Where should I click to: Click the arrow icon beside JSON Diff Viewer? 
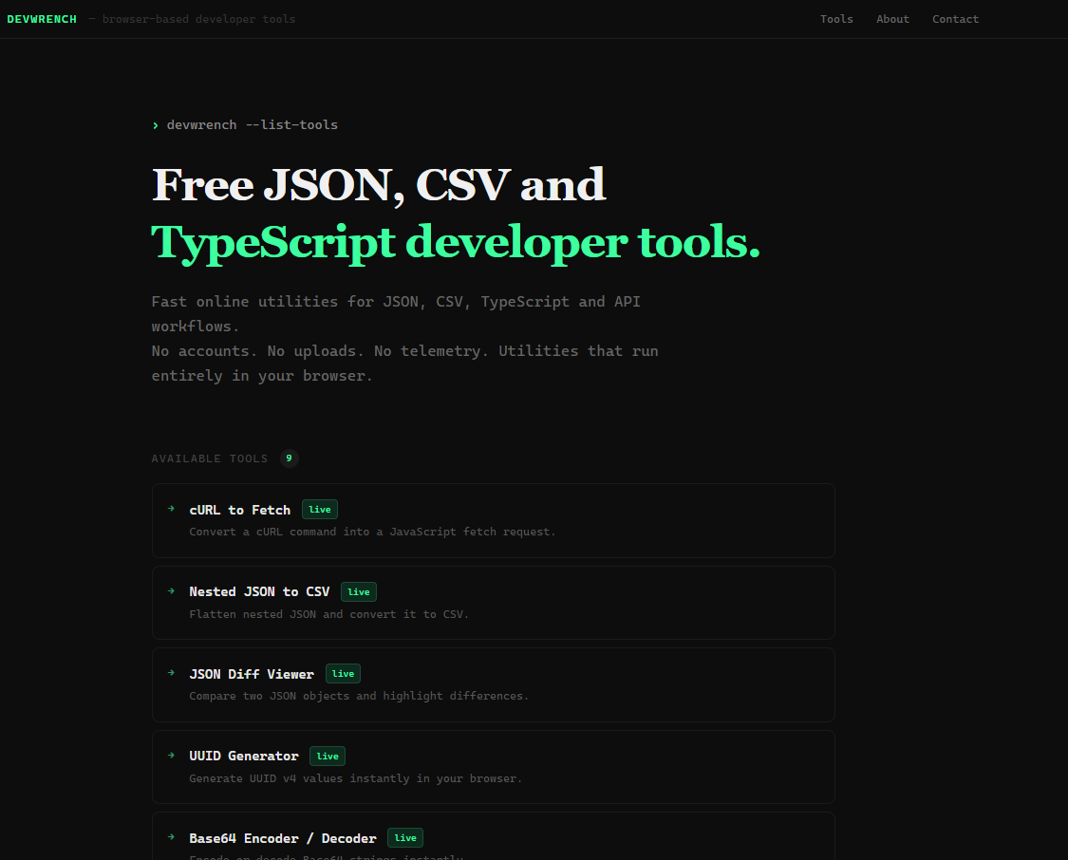(172, 673)
